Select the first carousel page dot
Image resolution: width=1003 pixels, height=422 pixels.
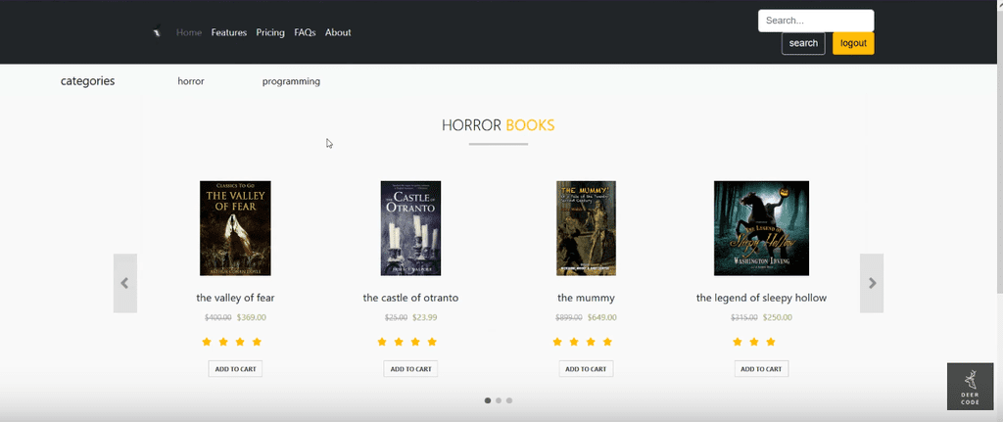point(488,400)
